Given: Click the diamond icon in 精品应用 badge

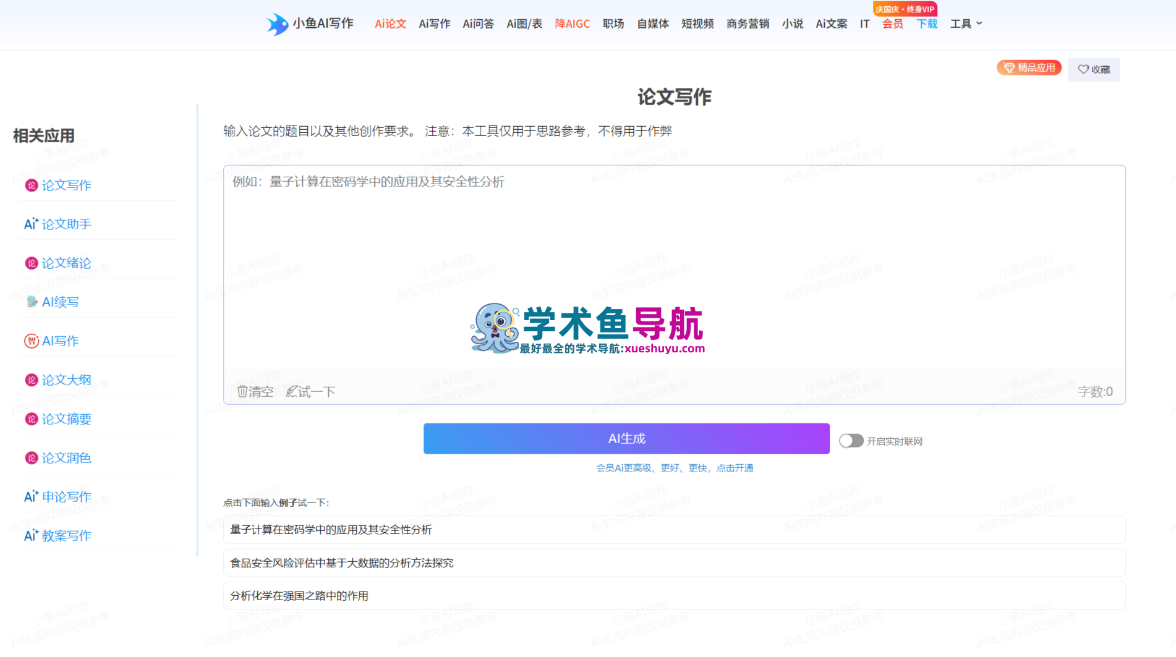Looking at the screenshot, I should click(1009, 68).
